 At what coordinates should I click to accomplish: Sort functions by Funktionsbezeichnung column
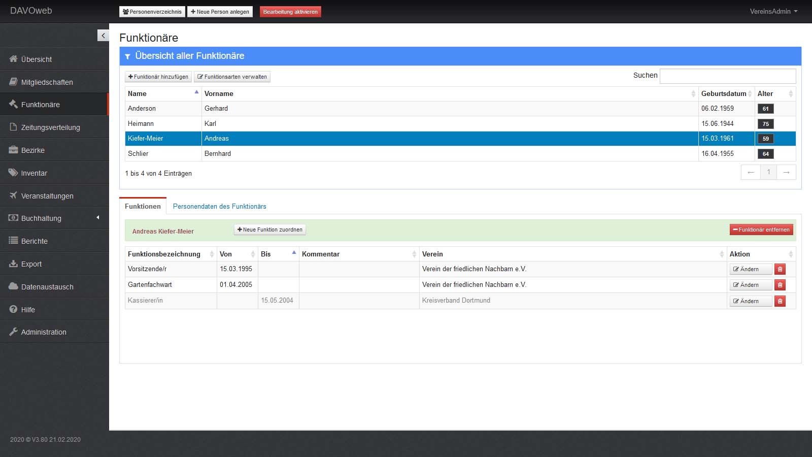click(x=171, y=254)
